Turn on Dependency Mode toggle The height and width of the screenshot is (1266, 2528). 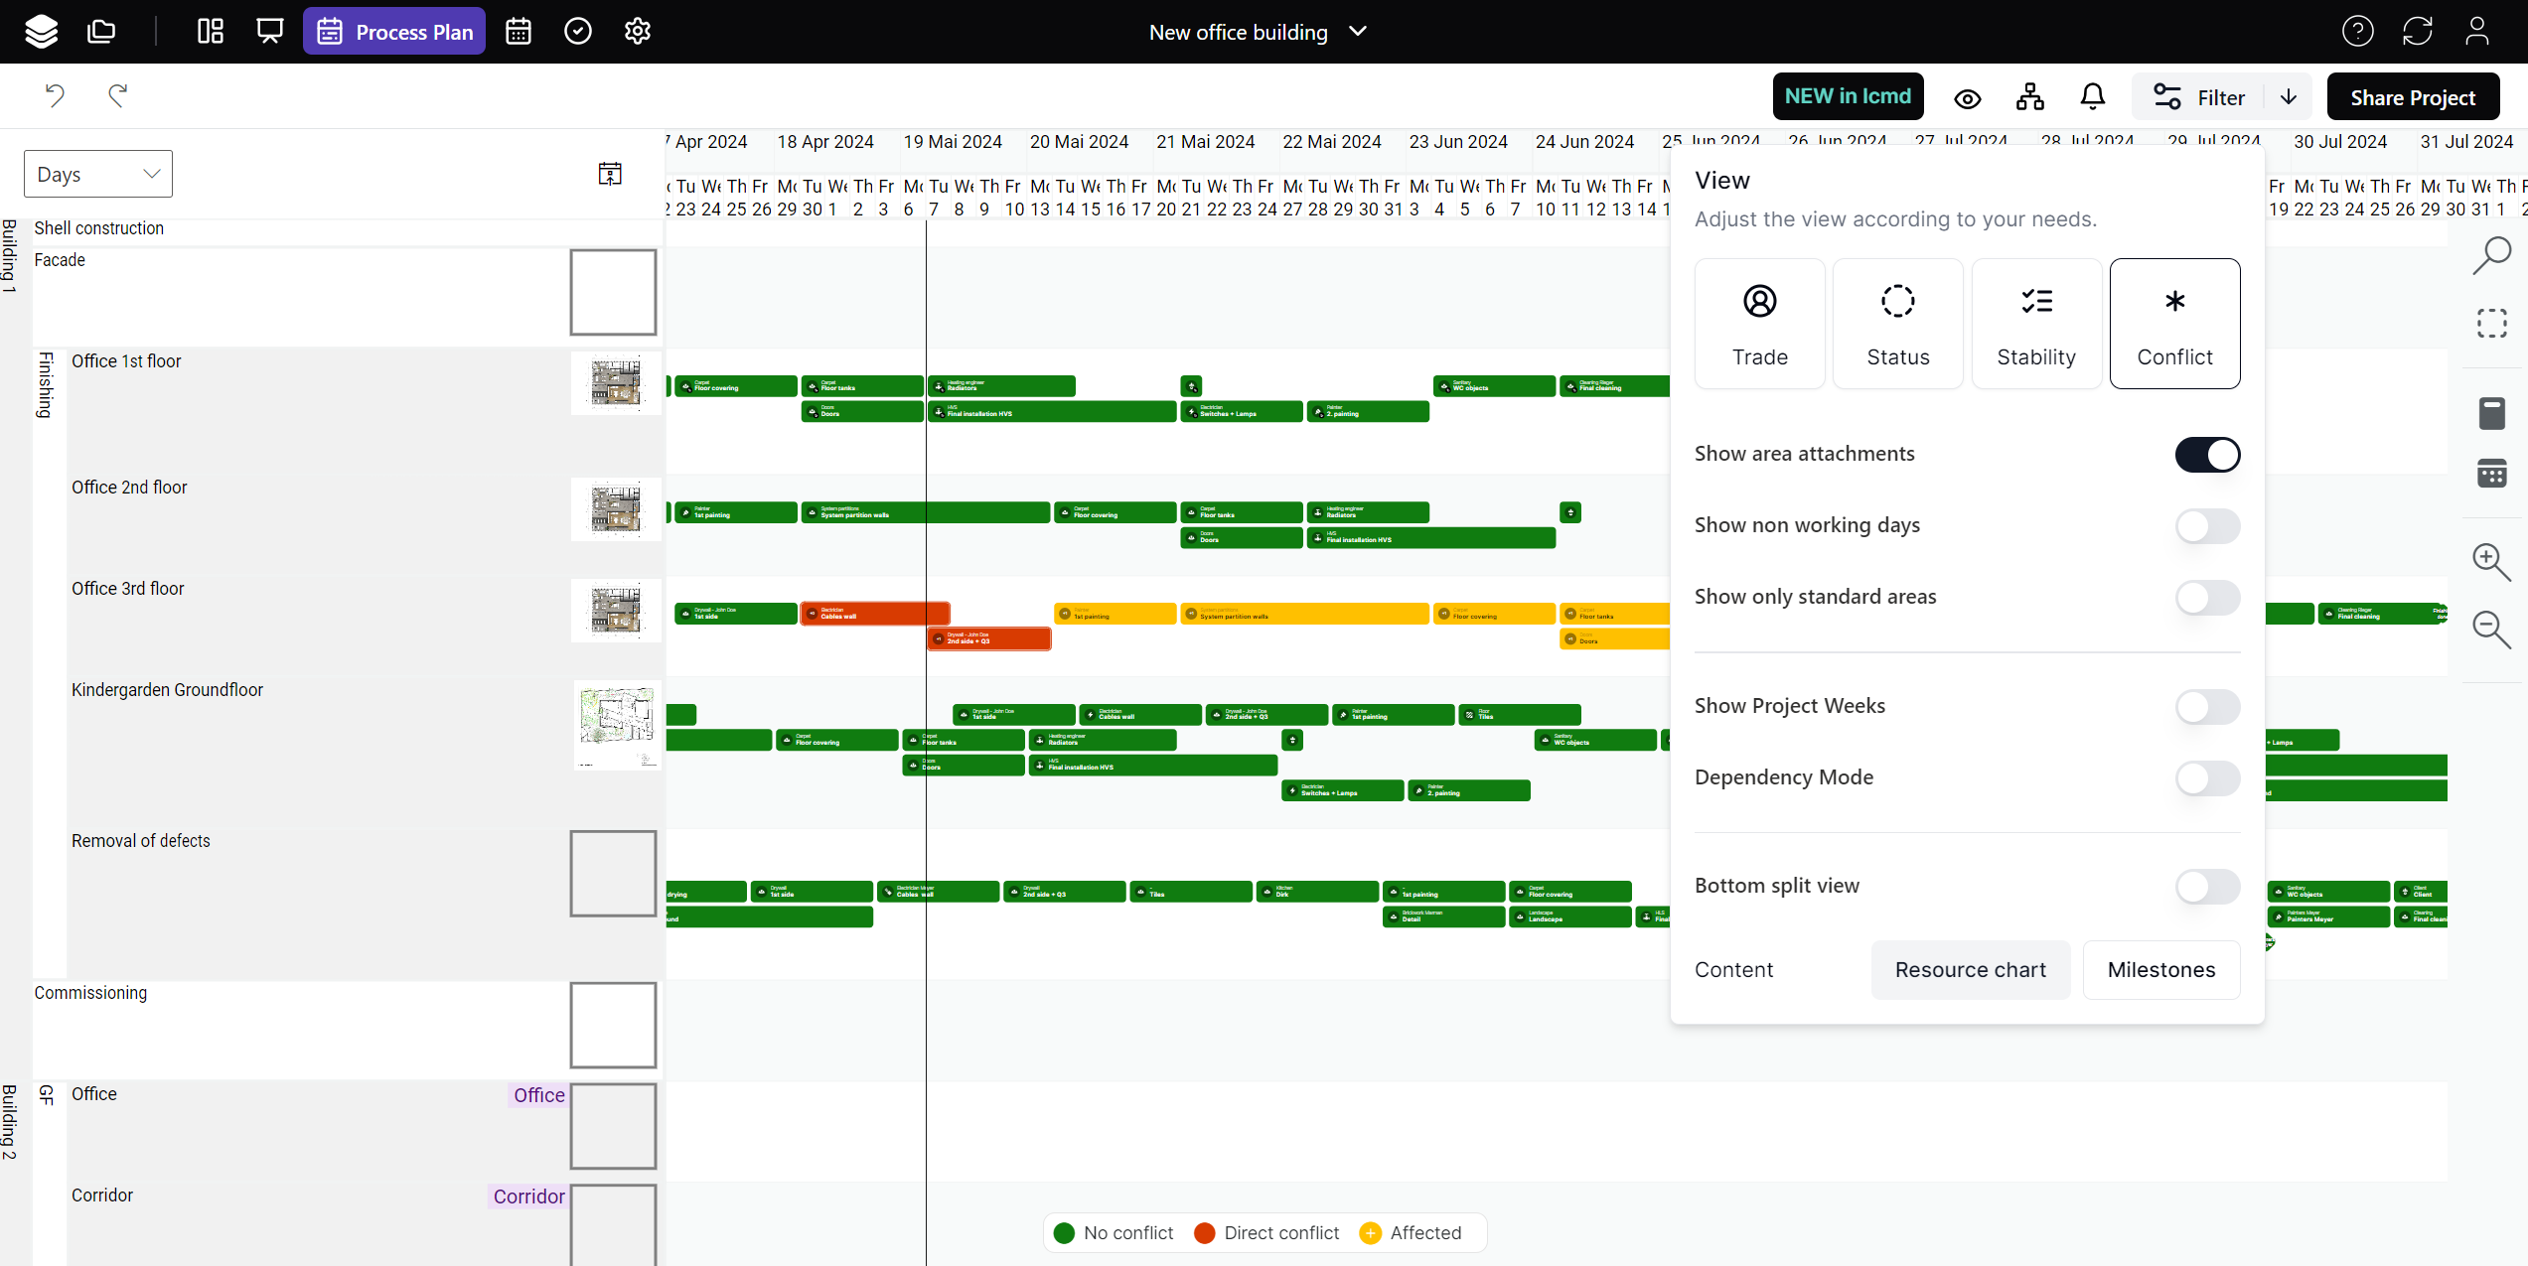pyautogui.click(x=2207, y=778)
